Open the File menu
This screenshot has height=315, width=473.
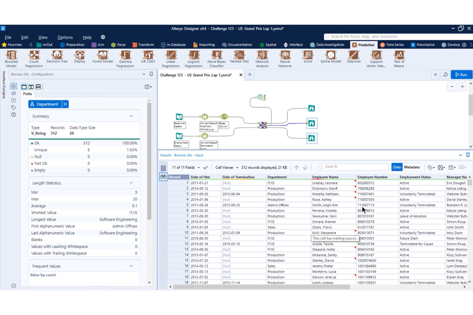tap(8, 37)
